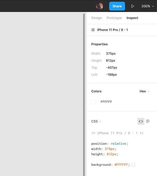This screenshot has height=176, width=157.
Task: Click the FFFFFF color swatch
Action: [x=94, y=102]
